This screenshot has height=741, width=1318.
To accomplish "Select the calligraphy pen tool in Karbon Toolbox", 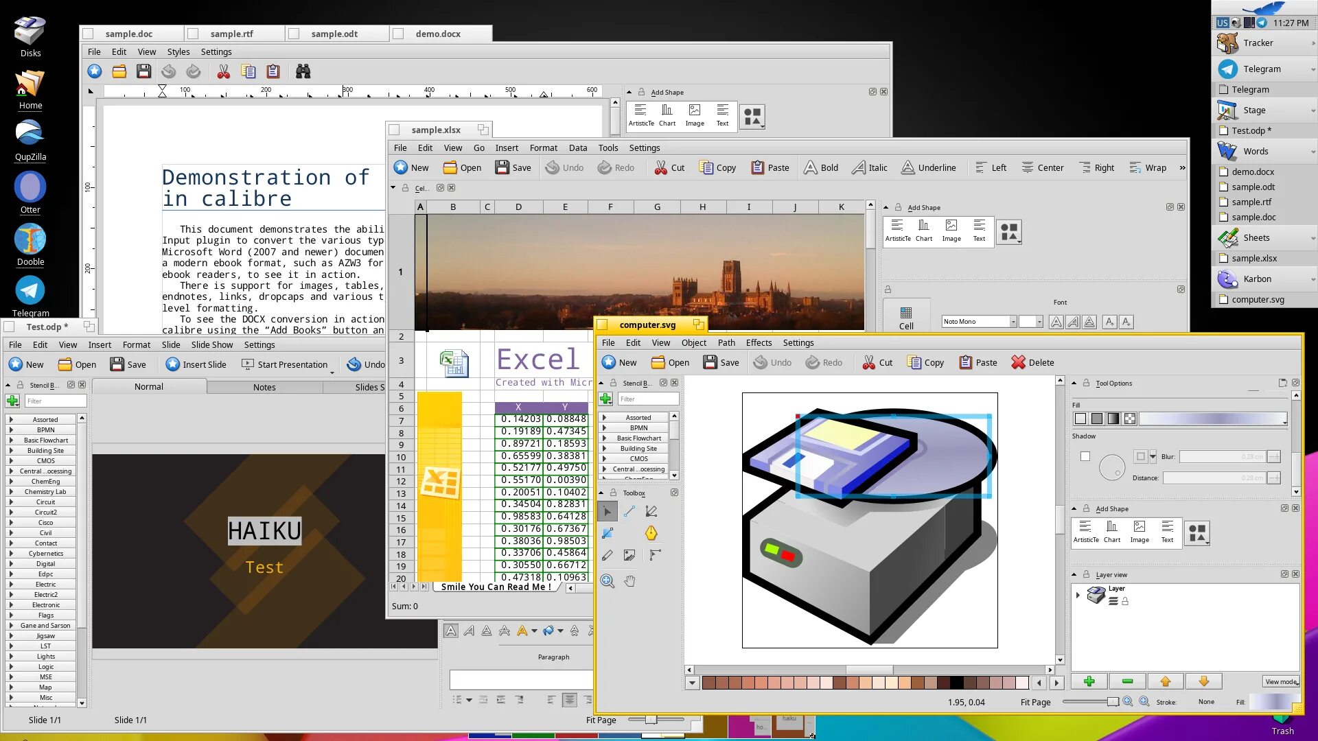I will point(651,532).
